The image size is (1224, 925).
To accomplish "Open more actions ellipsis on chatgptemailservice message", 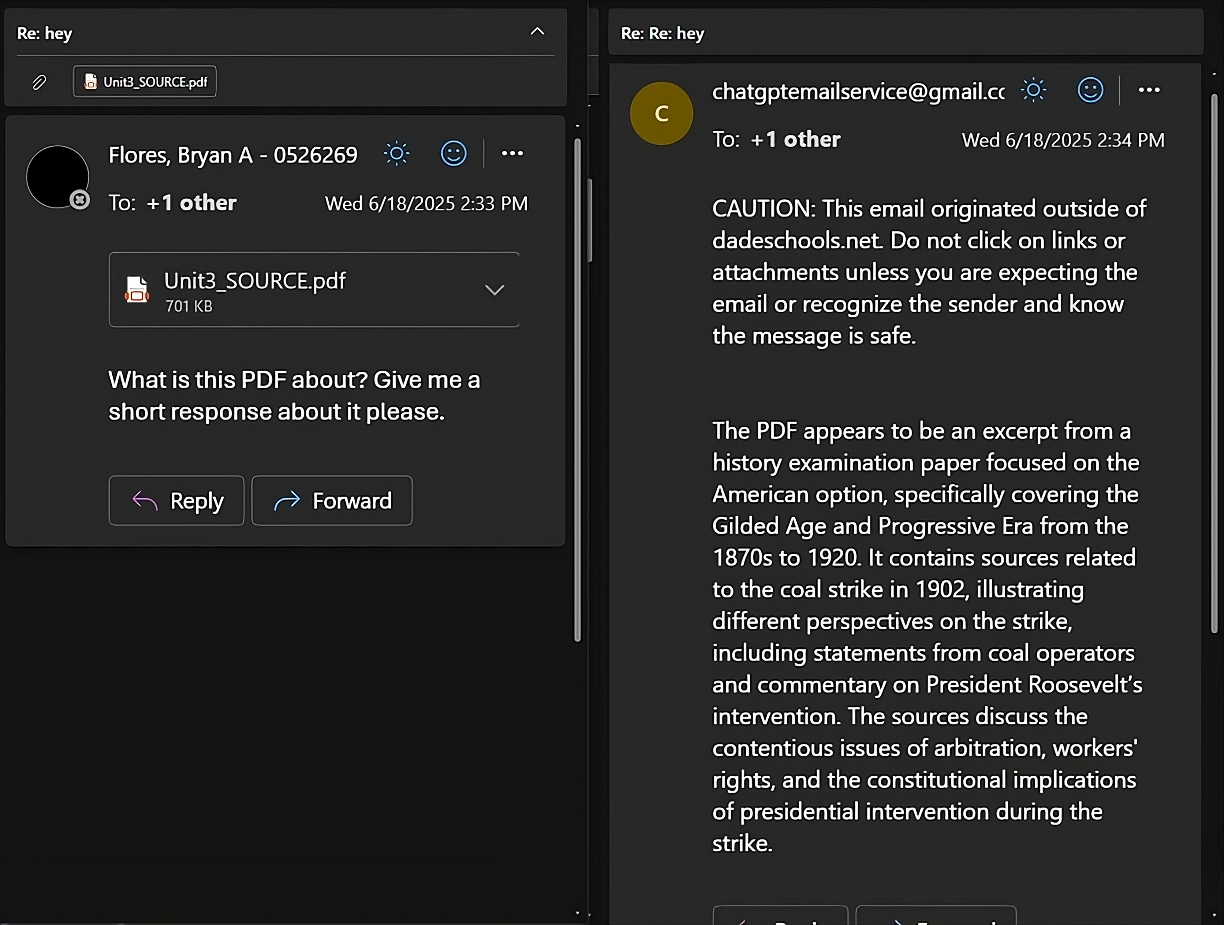I will coord(1149,90).
